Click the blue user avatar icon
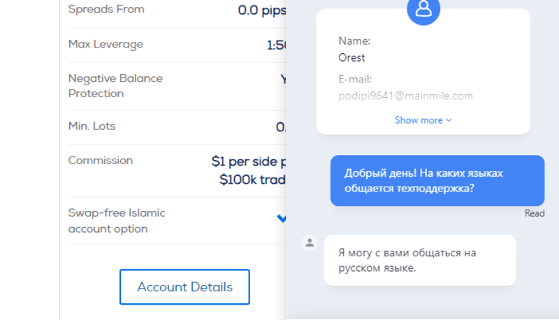The height and width of the screenshot is (320, 559). 423,9
